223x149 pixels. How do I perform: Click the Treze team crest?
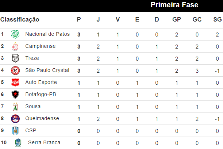click(x=15, y=58)
